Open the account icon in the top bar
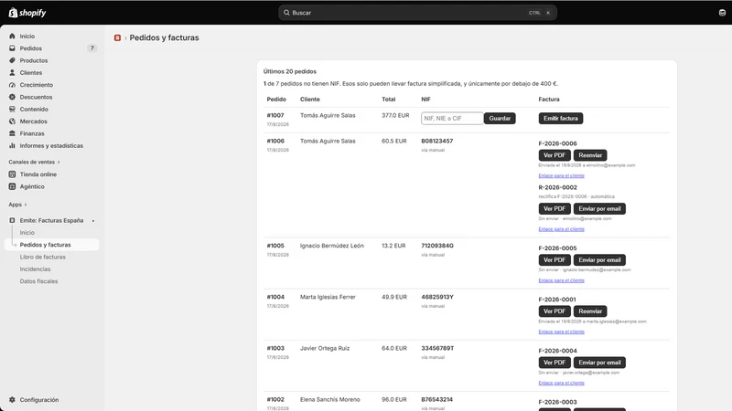Viewport: 732px width, 411px height. click(x=722, y=13)
